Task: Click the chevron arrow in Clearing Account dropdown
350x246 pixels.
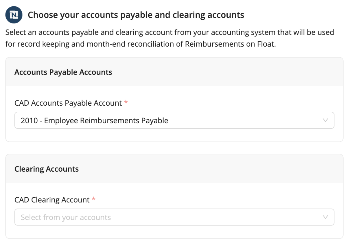Action: [325, 217]
